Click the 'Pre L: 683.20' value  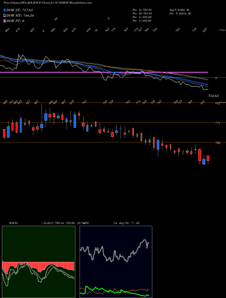142,17
